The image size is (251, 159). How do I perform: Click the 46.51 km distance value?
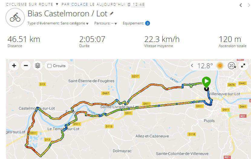pyautogui.click(x=24, y=39)
